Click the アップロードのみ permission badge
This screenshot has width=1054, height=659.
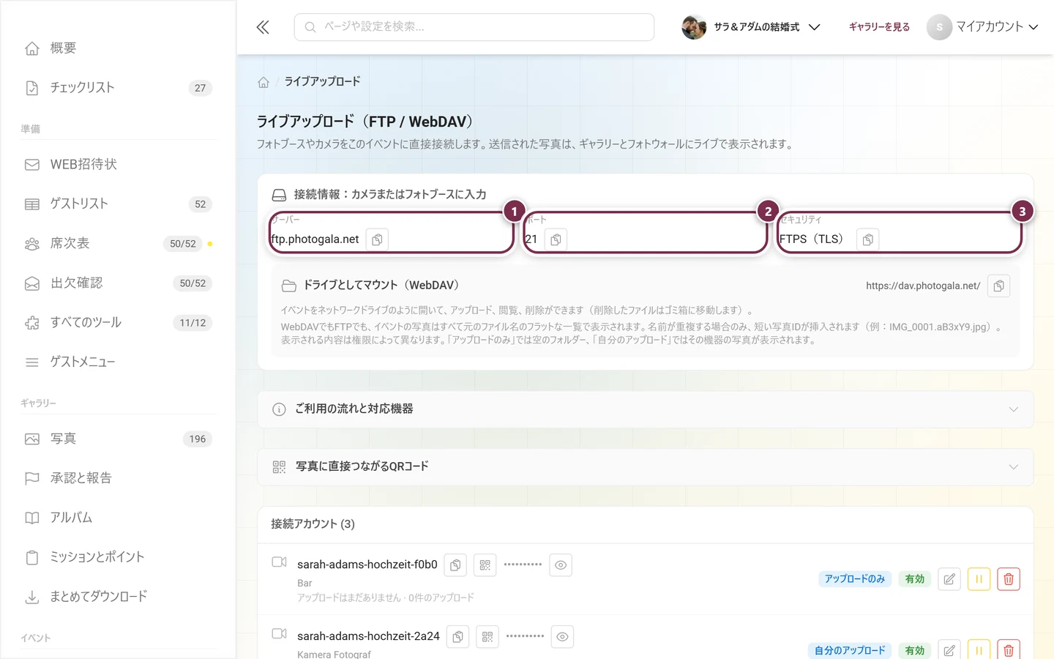855,579
